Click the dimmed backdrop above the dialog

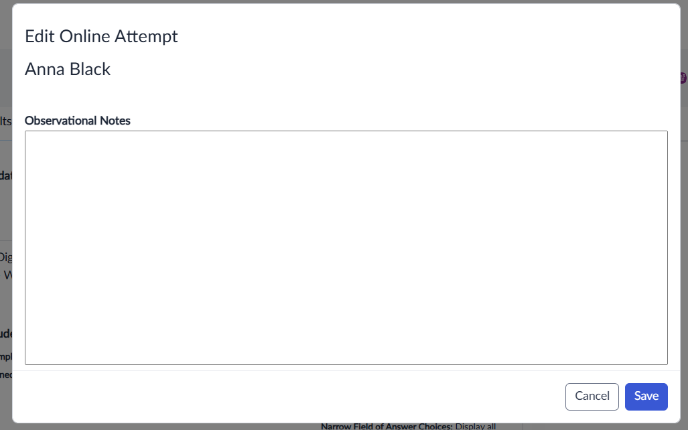click(344, 2)
